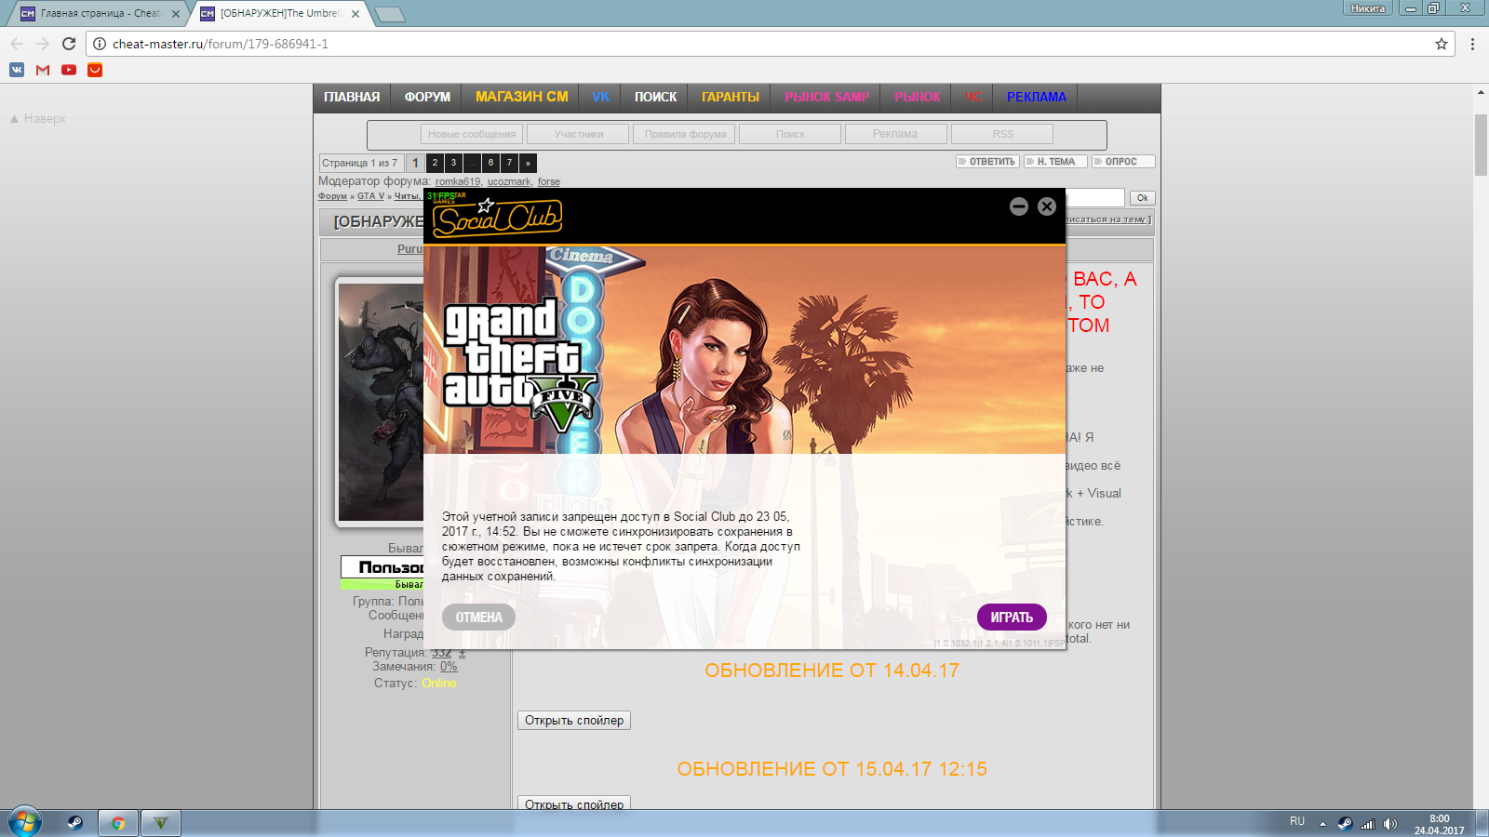Go to page 3 of the thread
The width and height of the screenshot is (1489, 837).
coord(453,163)
